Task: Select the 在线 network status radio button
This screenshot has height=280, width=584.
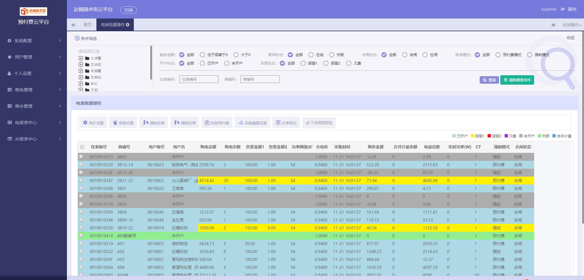Action: 311,55
